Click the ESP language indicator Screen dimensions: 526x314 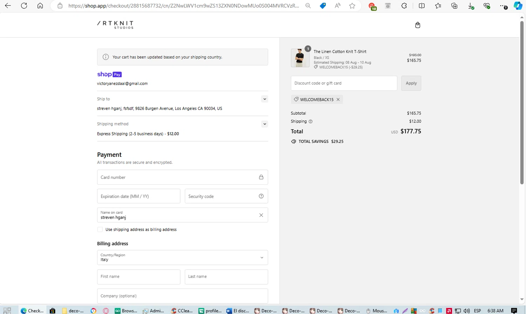(477, 311)
